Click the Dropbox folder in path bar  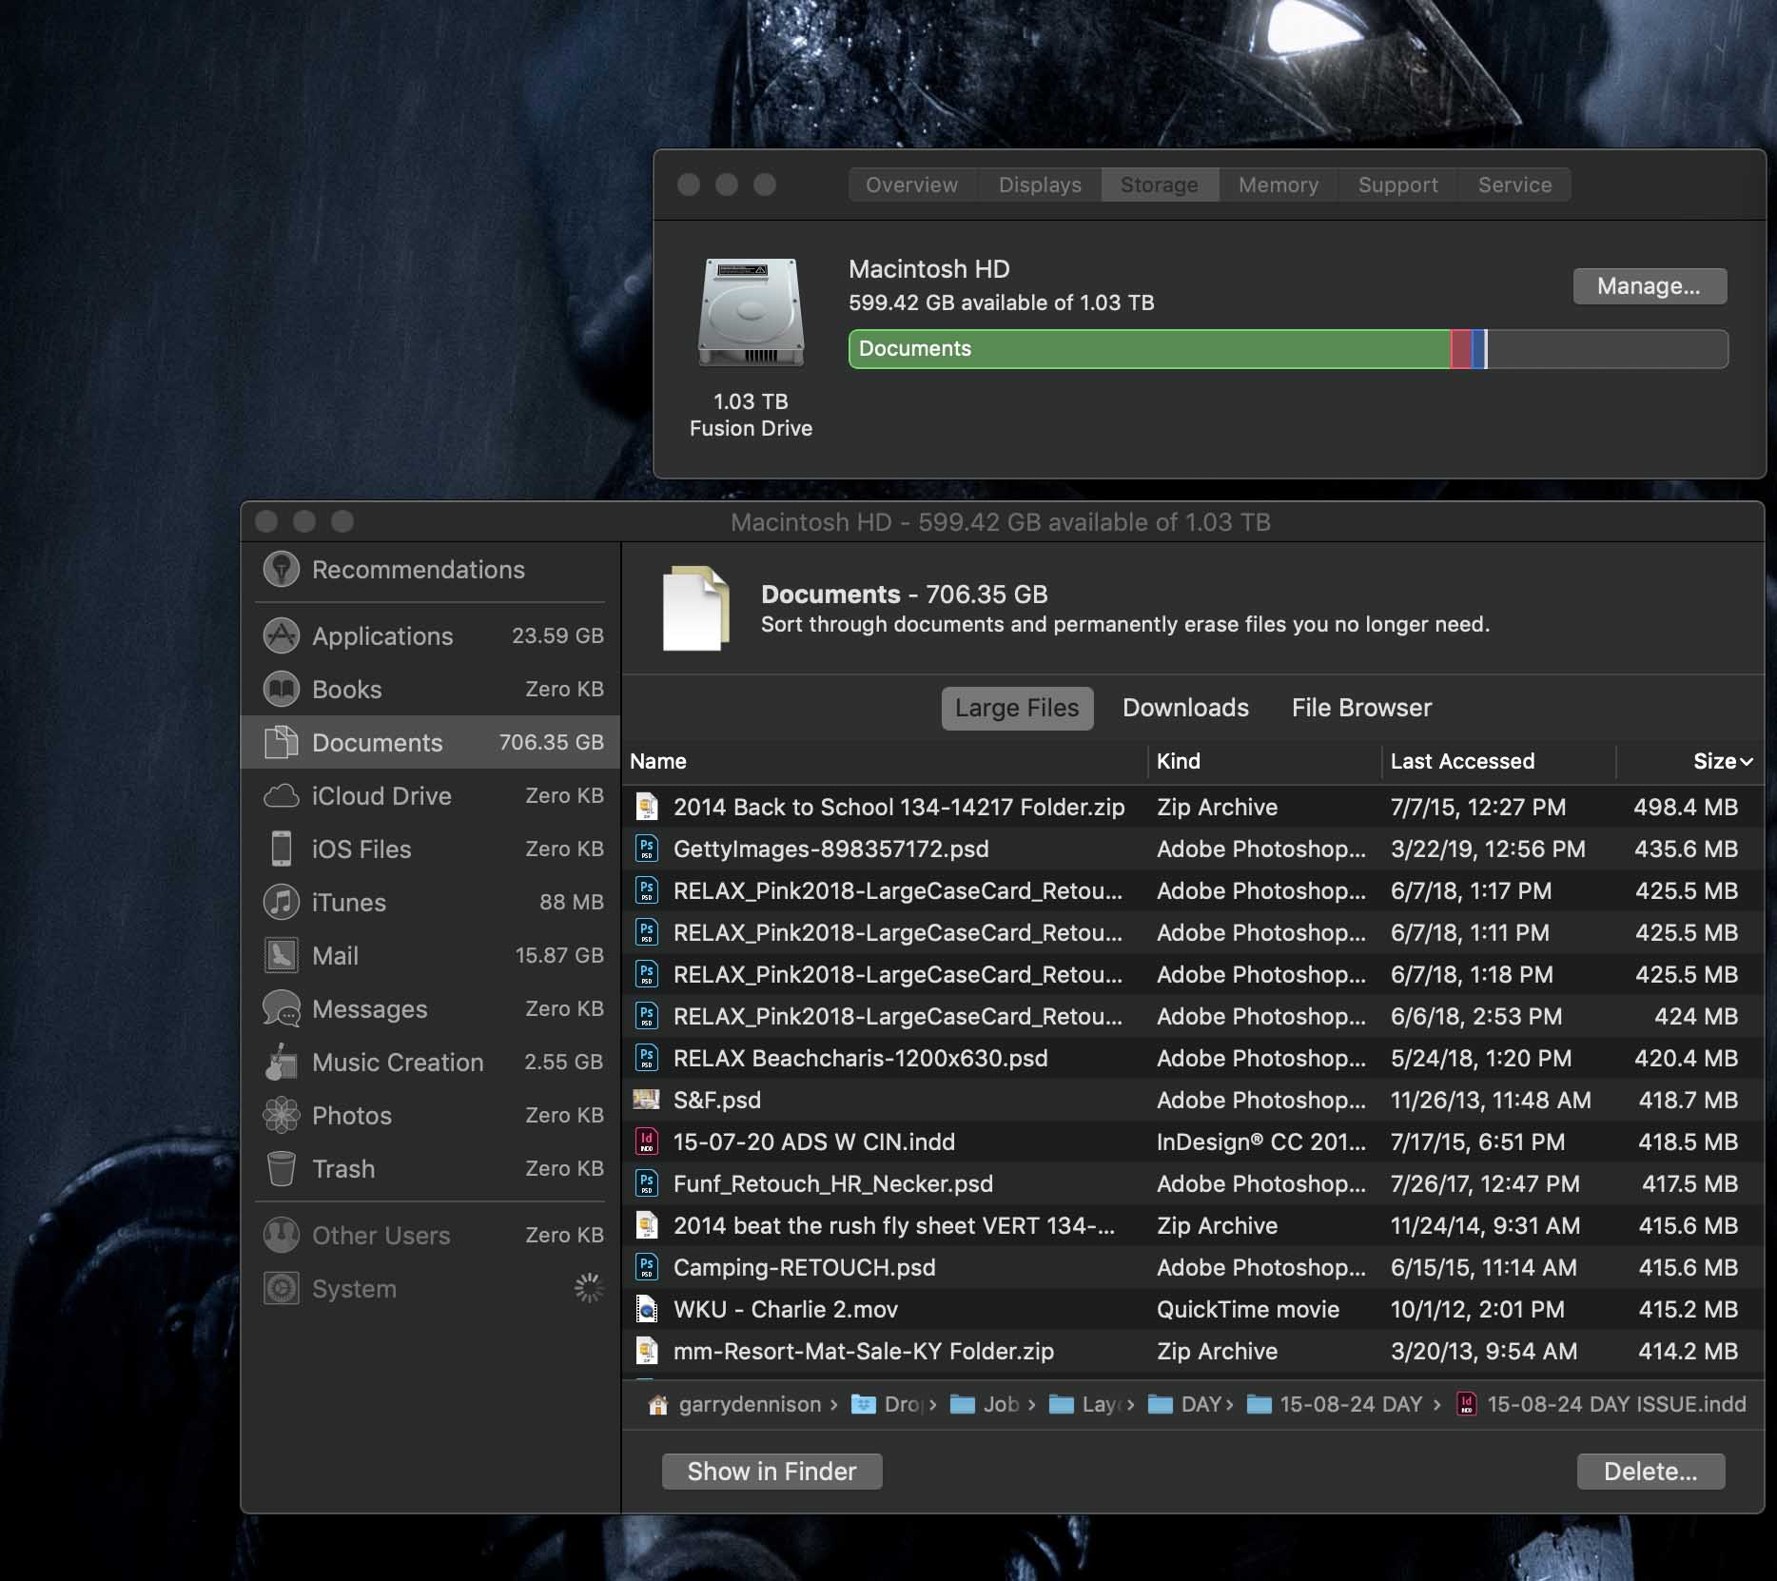pos(887,1404)
